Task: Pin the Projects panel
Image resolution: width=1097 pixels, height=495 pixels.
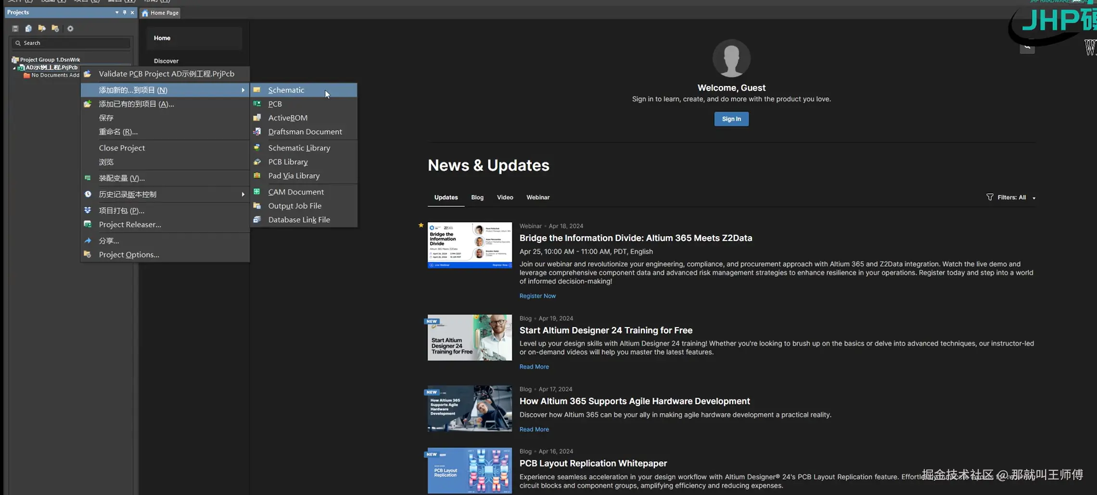Action: click(x=125, y=13)
